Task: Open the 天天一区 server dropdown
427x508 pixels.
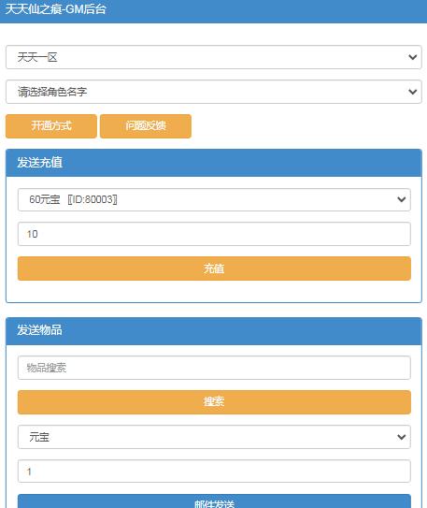Action: click(213, 57)
